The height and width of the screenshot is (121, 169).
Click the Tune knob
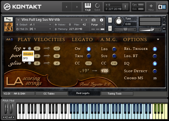point(119,21)
